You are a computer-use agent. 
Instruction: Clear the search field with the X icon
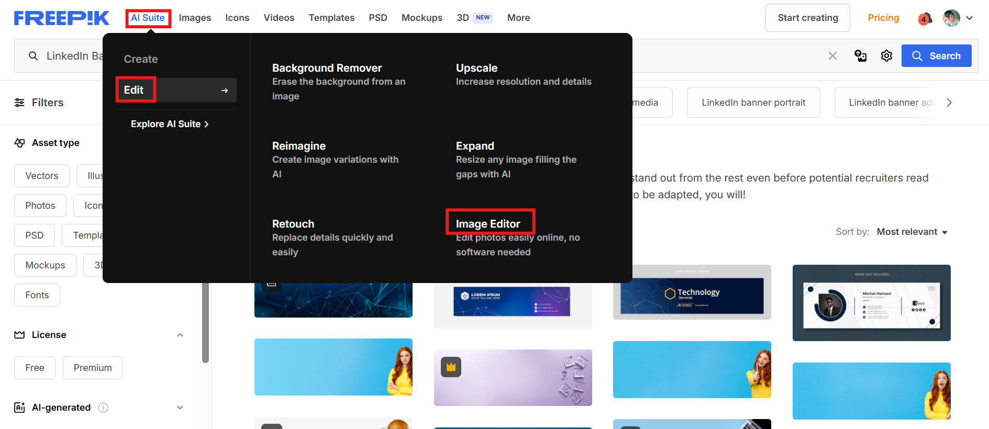[832, 56]
